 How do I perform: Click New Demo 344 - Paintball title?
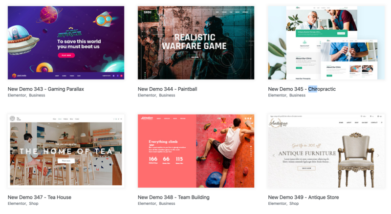(x=167, y=89)
